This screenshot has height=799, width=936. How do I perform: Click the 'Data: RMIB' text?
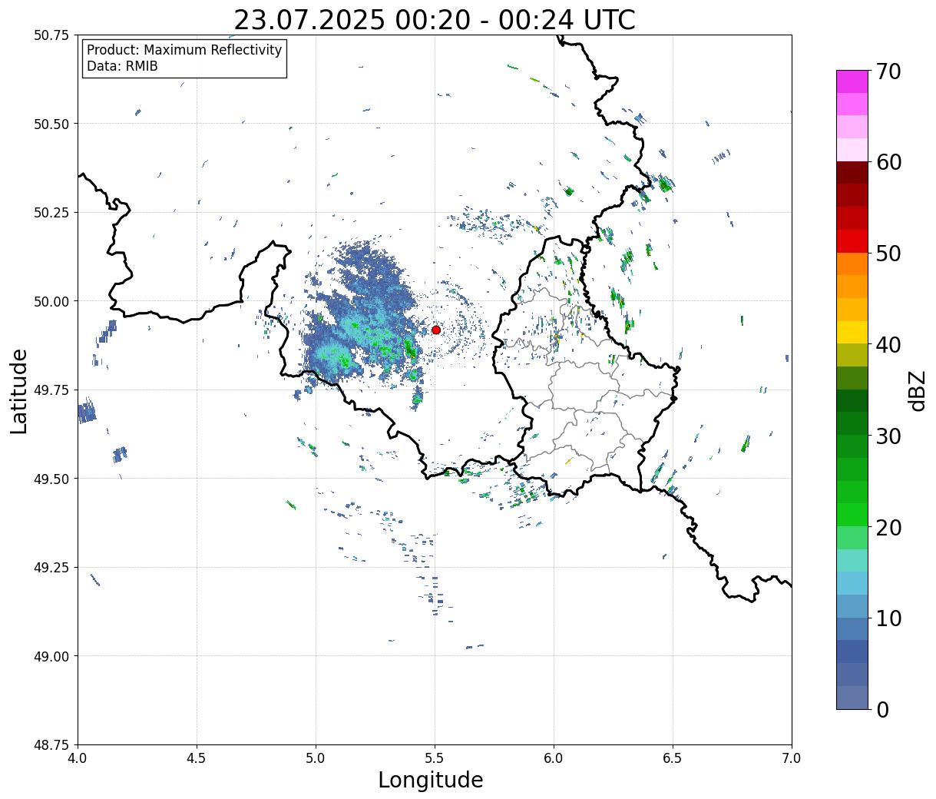pyautogui.click(x=122, y=66)
